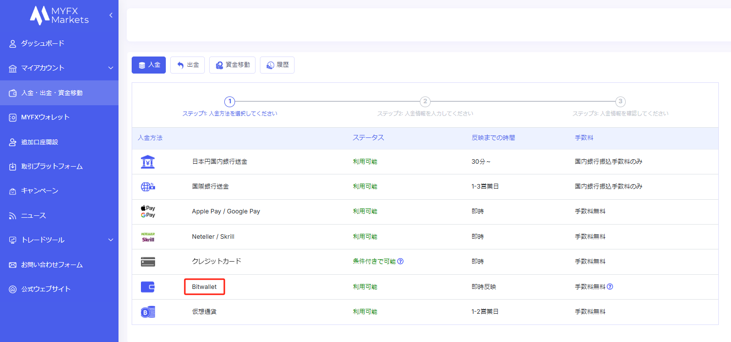Select the Bitwallet deposit method

pyautogui.click(x=204, y=287)
